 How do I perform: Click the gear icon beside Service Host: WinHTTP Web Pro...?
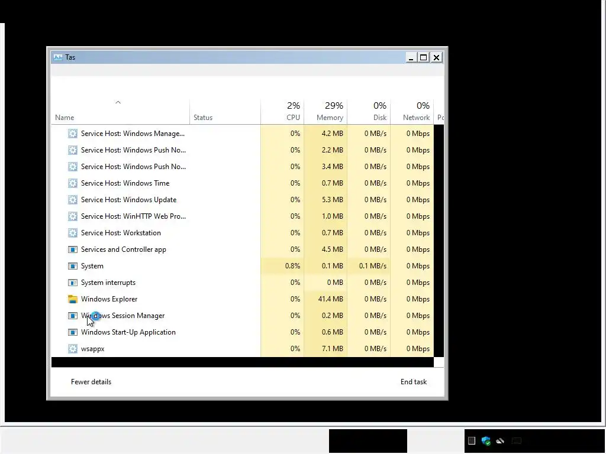[73, 216]
